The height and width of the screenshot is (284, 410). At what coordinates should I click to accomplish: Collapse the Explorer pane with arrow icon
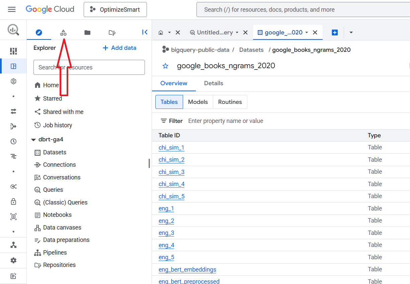click(145, 32)
